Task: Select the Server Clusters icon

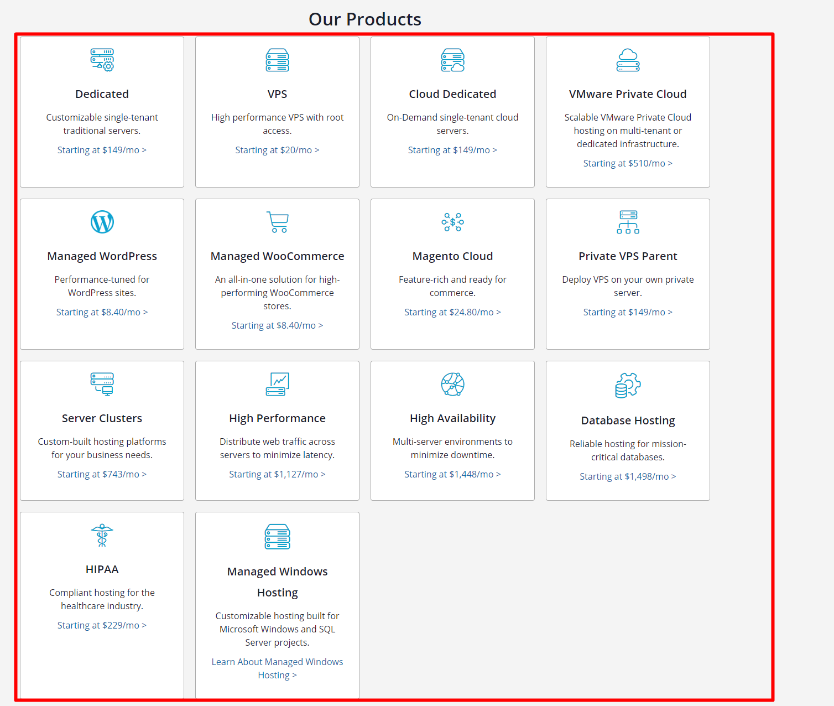Action: click(x=102, y=384)
